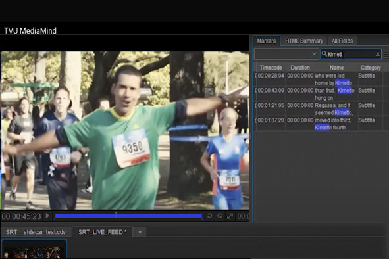The height and width of the screenshot is (259, 389).
Task: Click the Subtitle category of the 00:01:37:20 row
Action: [x=367, y=120]
